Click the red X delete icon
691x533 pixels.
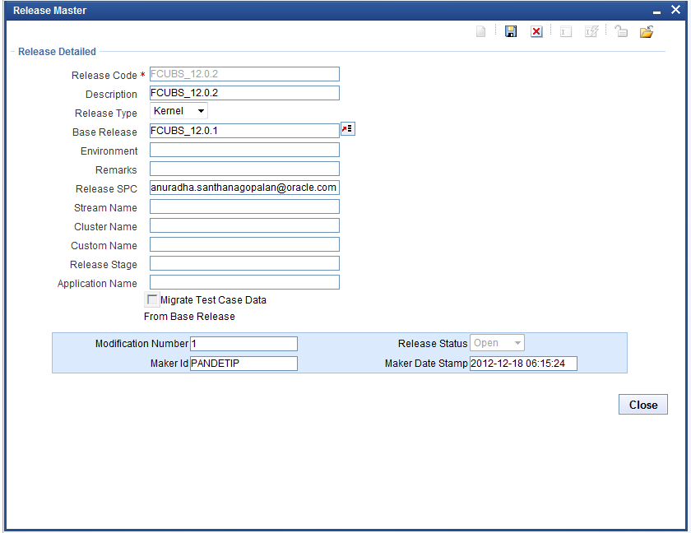pyautogui.click(x=536, y=32)
